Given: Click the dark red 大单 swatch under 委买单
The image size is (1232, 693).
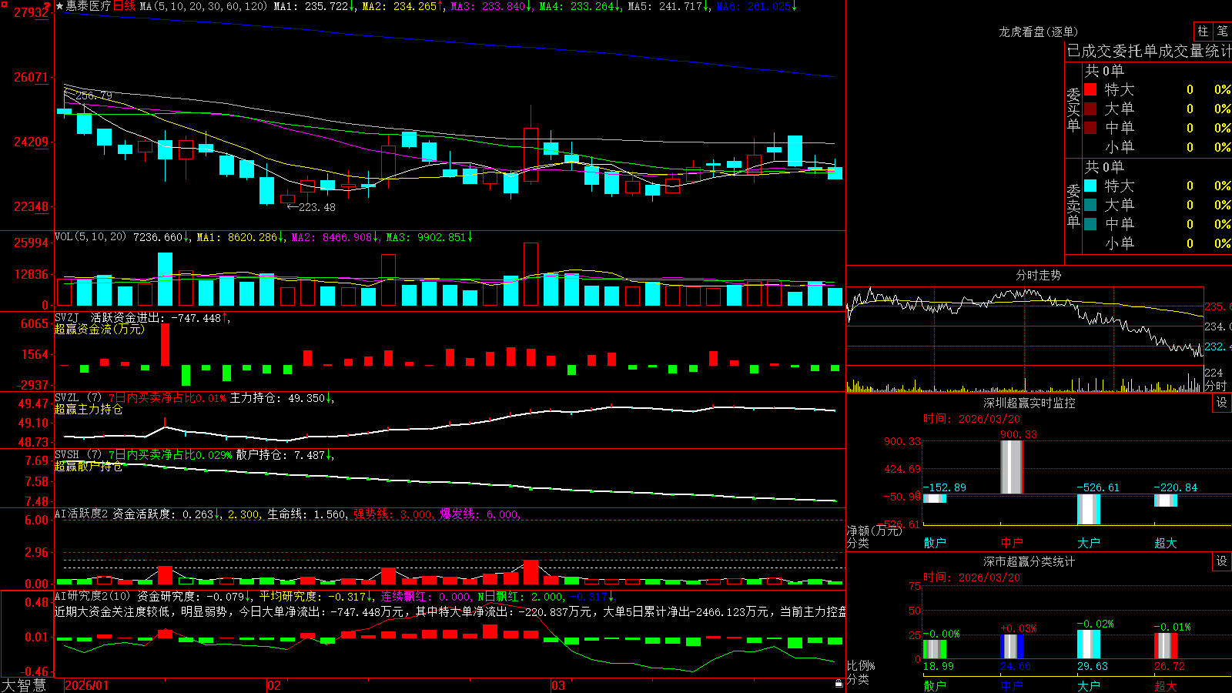Looking at the screenshot, I should (x=1090, y=109).
